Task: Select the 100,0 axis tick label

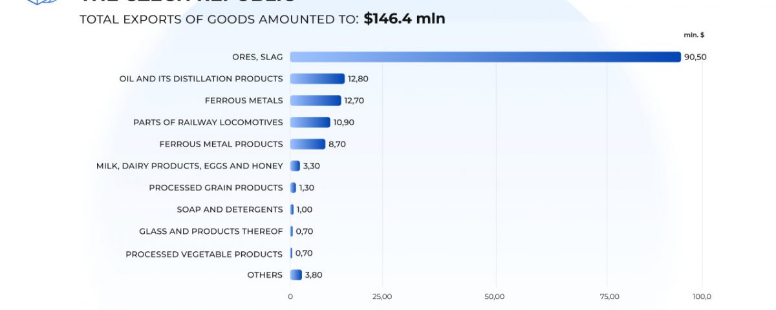Action: point(702,297)
